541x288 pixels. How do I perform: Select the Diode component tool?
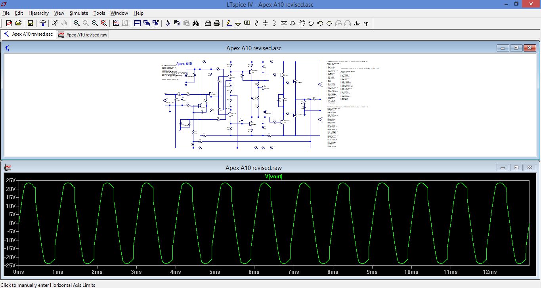click(x=284, y=23)
